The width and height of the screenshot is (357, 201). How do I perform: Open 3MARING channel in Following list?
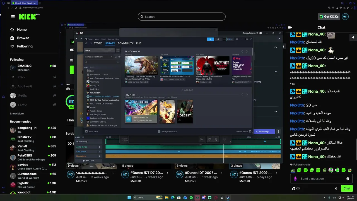point(33,68)
